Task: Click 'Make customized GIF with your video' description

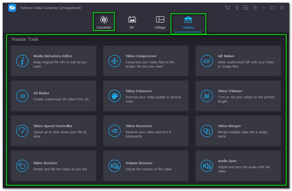Action: point(246,64)
